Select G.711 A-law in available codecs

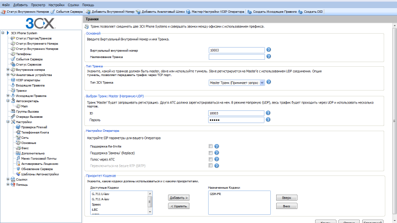(x=101, y=199)
